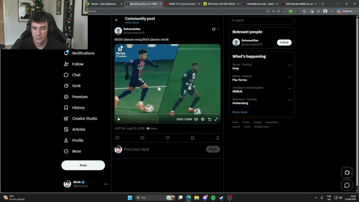
Task: Expand the More menu in sidebar
Action: click(73, 151)
